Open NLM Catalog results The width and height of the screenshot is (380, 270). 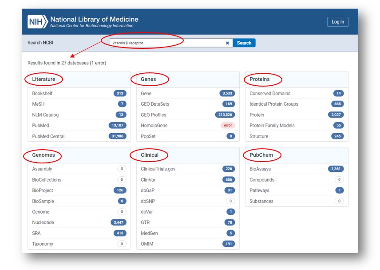(x=79, y=115)
